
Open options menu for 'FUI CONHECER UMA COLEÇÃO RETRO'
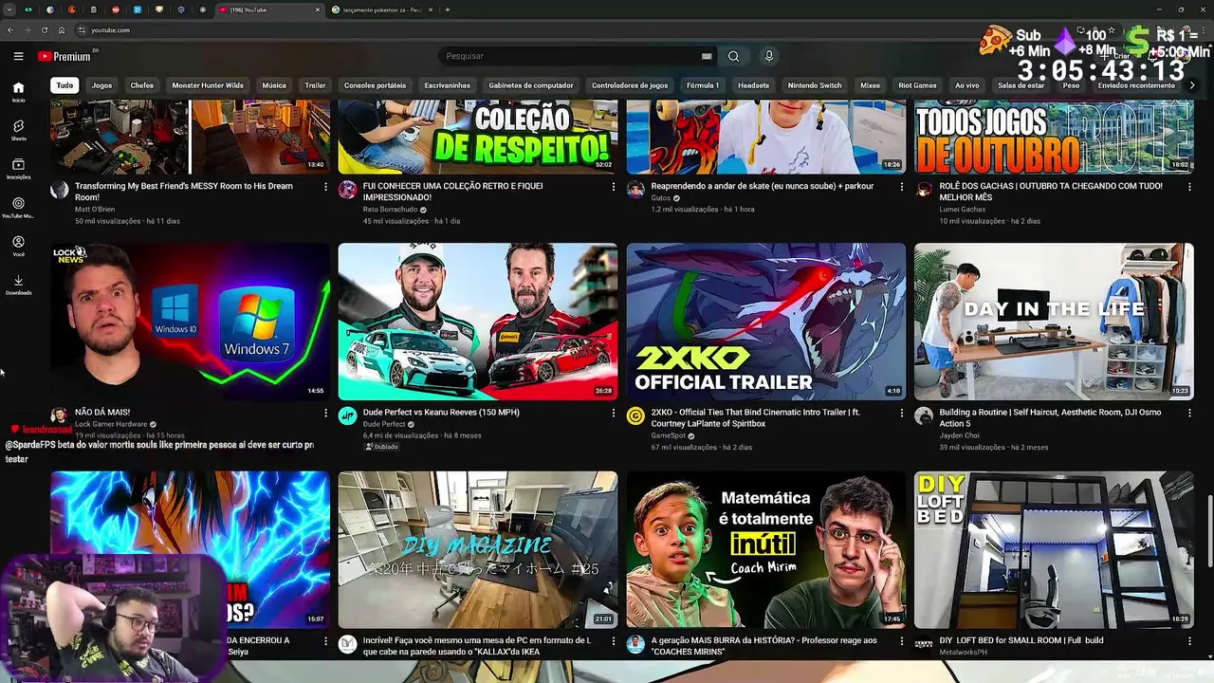pos(614,187)
